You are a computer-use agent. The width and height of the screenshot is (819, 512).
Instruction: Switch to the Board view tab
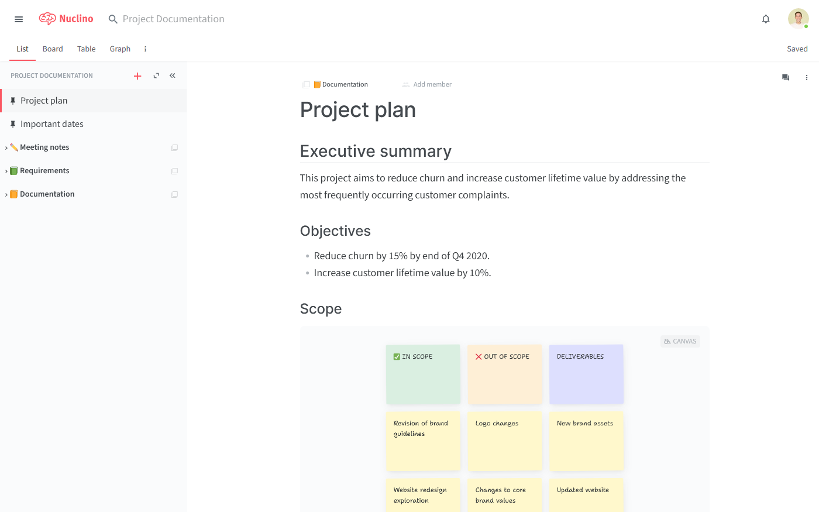(x=53, y=49)
